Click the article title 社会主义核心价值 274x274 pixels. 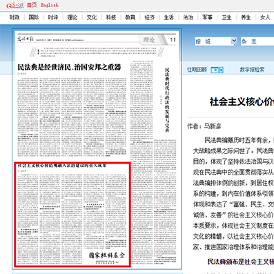(x=242, y=101)
